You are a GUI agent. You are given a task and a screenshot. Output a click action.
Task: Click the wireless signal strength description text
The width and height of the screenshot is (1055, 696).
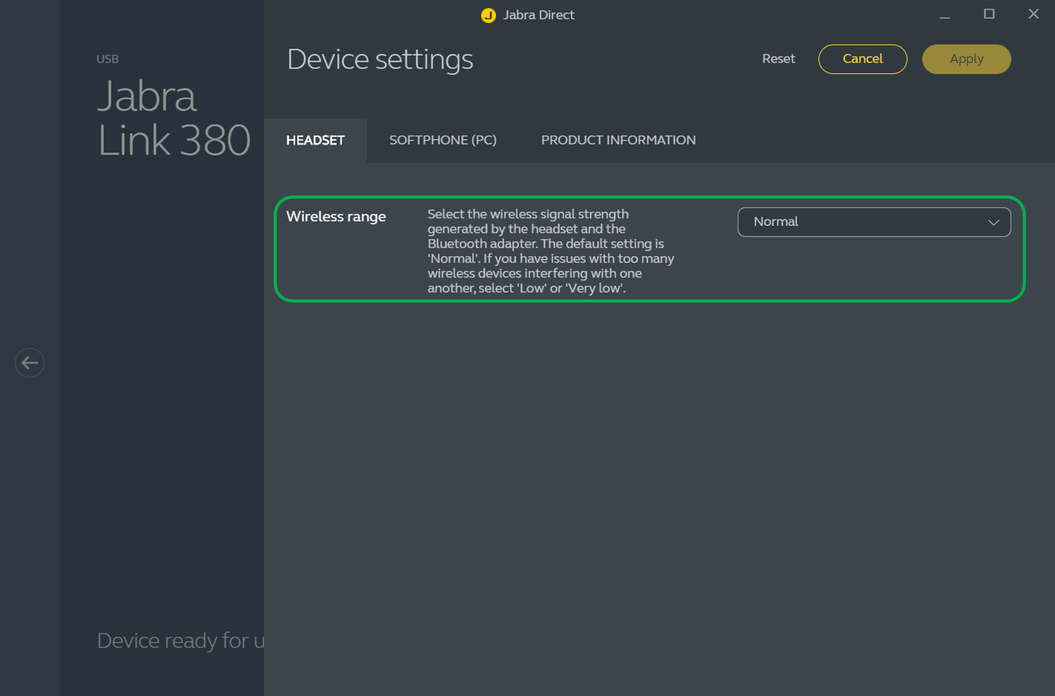[x=550, y=251]
